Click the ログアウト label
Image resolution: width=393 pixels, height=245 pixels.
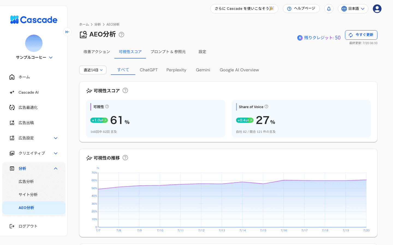tap(28, 226)
